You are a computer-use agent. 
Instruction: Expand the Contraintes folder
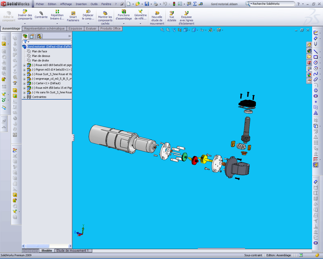pos(24,97)
